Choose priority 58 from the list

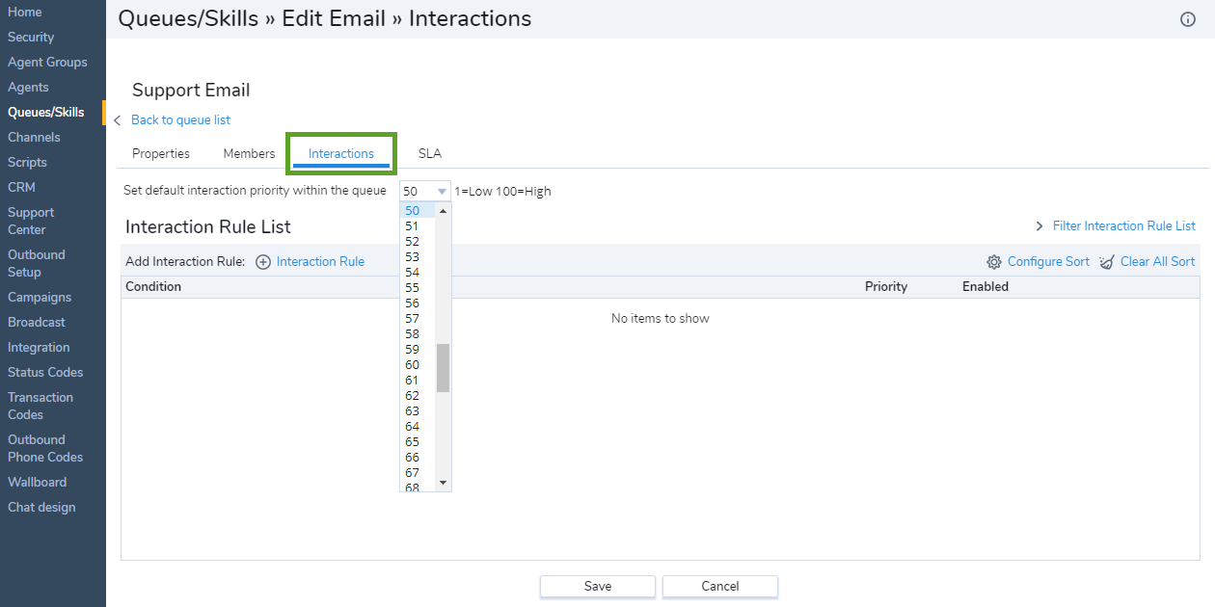pyautogui.click(x=418, y=333)
